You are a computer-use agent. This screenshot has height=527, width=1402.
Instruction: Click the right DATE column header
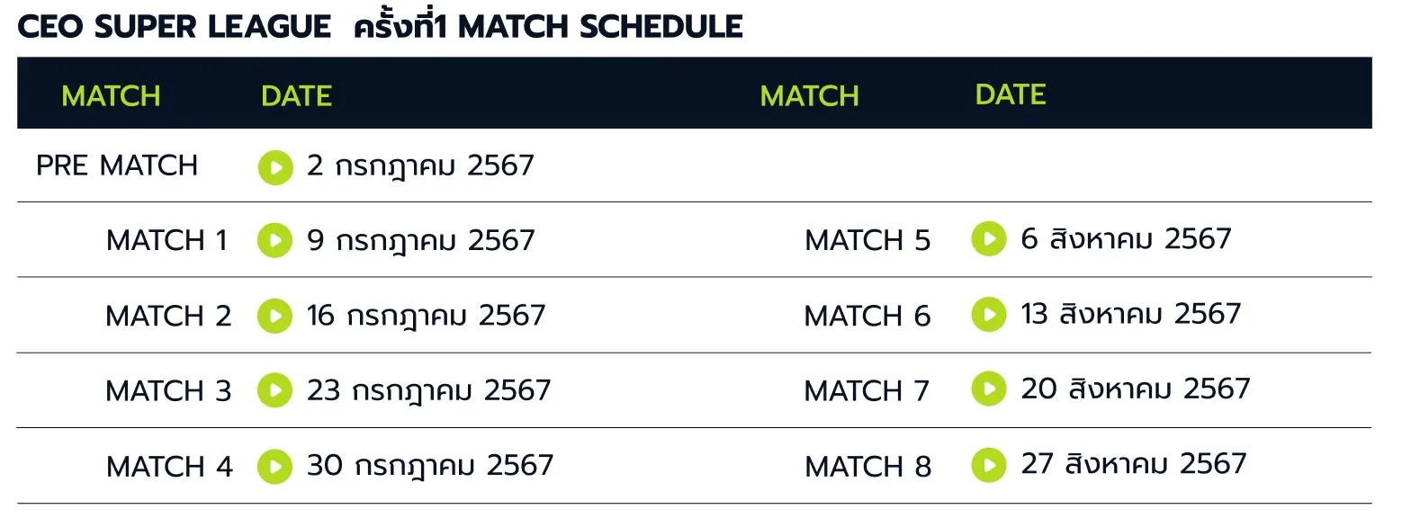click(x=1010, y=94)
